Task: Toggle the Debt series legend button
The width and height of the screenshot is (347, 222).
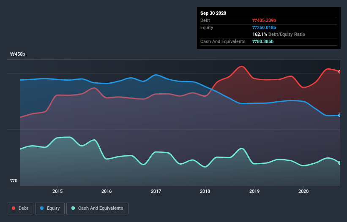Action: (x=20, y=208)
